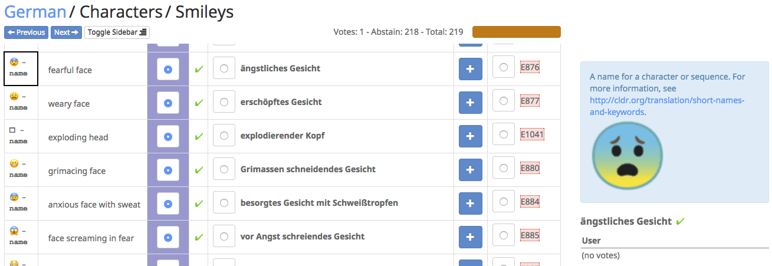Go to the Previous page
Screen dimensions: 772x266
[x=26, y=32]
